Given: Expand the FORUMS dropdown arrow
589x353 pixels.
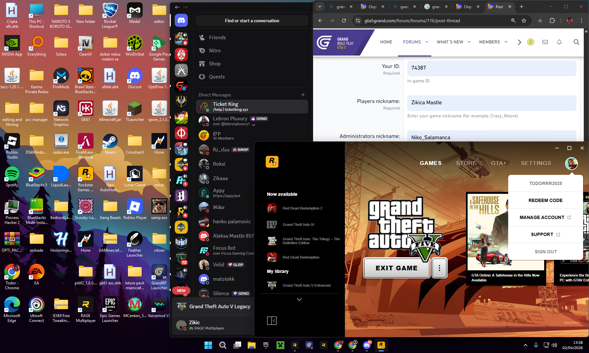Looking at the screenshot, I should 427,42.
